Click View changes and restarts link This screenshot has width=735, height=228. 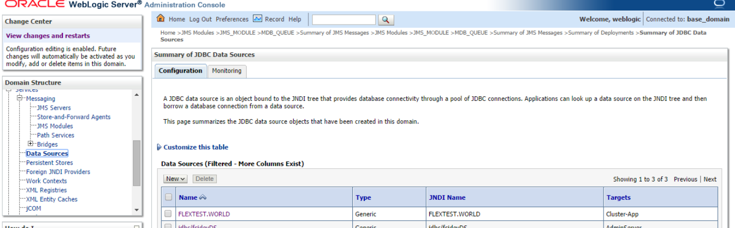pos(48,36)
